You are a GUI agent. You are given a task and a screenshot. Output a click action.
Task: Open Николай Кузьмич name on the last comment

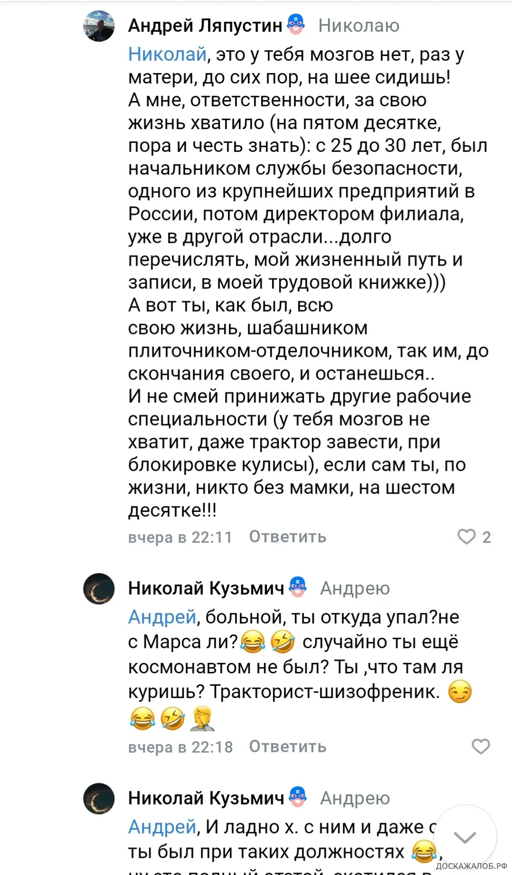click(x=206, y=798)
